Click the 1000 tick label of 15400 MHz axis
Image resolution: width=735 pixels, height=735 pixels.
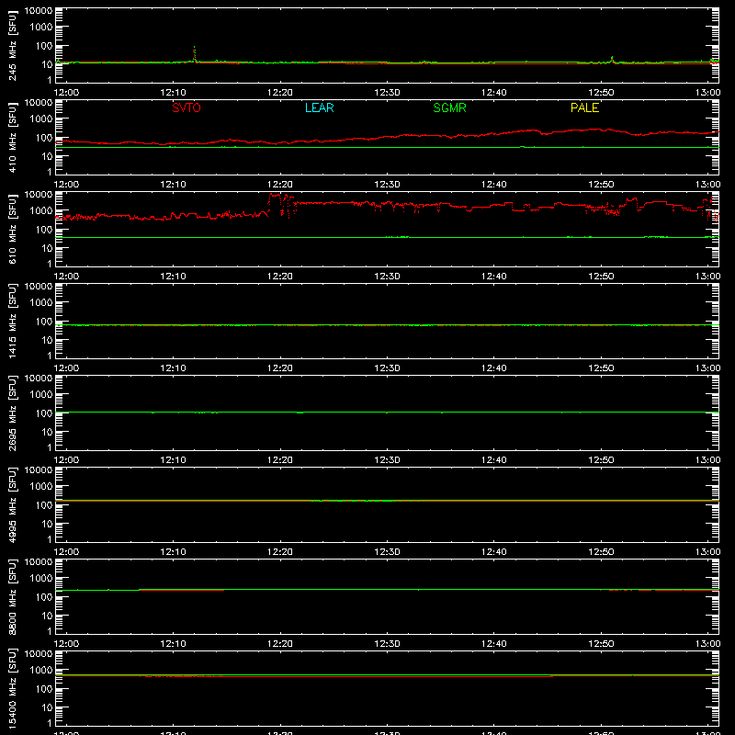click(x=41, y=670)
